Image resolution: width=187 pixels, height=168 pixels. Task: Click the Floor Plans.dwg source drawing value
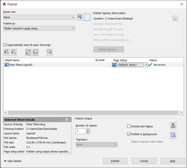(36, 124)
